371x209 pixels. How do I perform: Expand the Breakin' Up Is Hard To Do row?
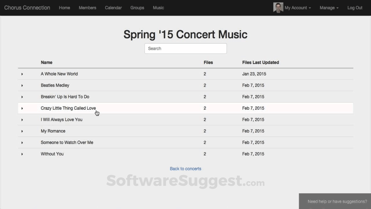(22, 97)
